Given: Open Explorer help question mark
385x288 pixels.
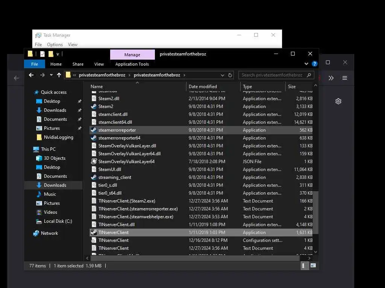Looking at the screenshot, I should click(315, 64).
